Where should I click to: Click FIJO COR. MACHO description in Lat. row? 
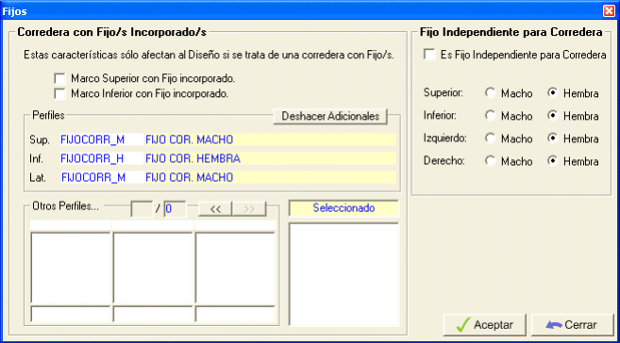(x=270, y=177)
